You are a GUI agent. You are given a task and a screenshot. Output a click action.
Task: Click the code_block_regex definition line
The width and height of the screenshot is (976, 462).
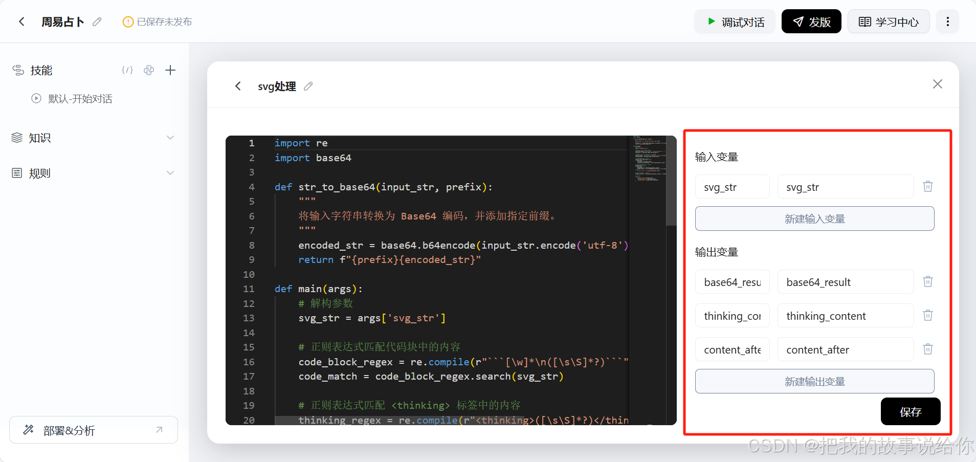[x=463, y=362]
